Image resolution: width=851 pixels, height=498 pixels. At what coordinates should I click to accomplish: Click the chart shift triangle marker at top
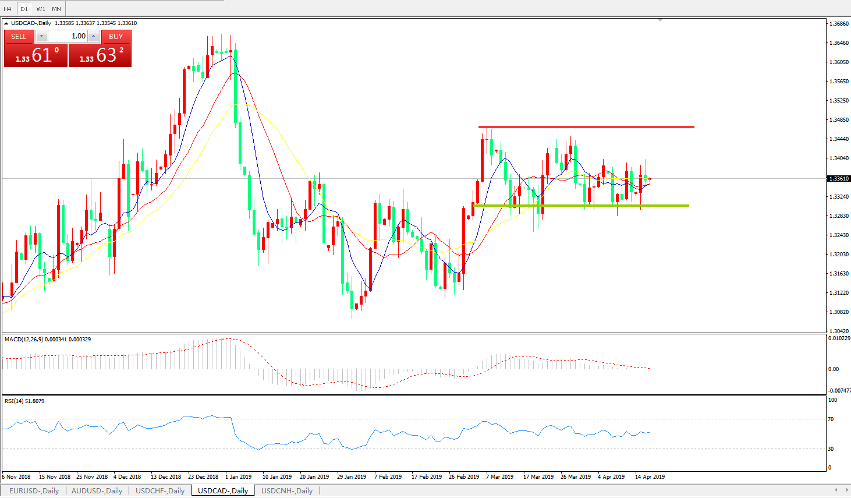pos(660,20)
